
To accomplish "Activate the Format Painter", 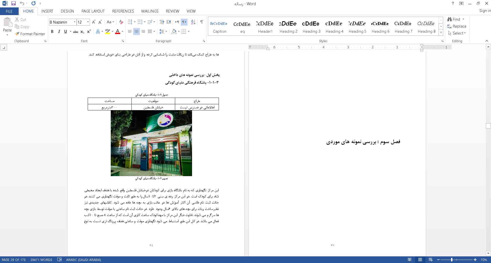I will (30, 34).
